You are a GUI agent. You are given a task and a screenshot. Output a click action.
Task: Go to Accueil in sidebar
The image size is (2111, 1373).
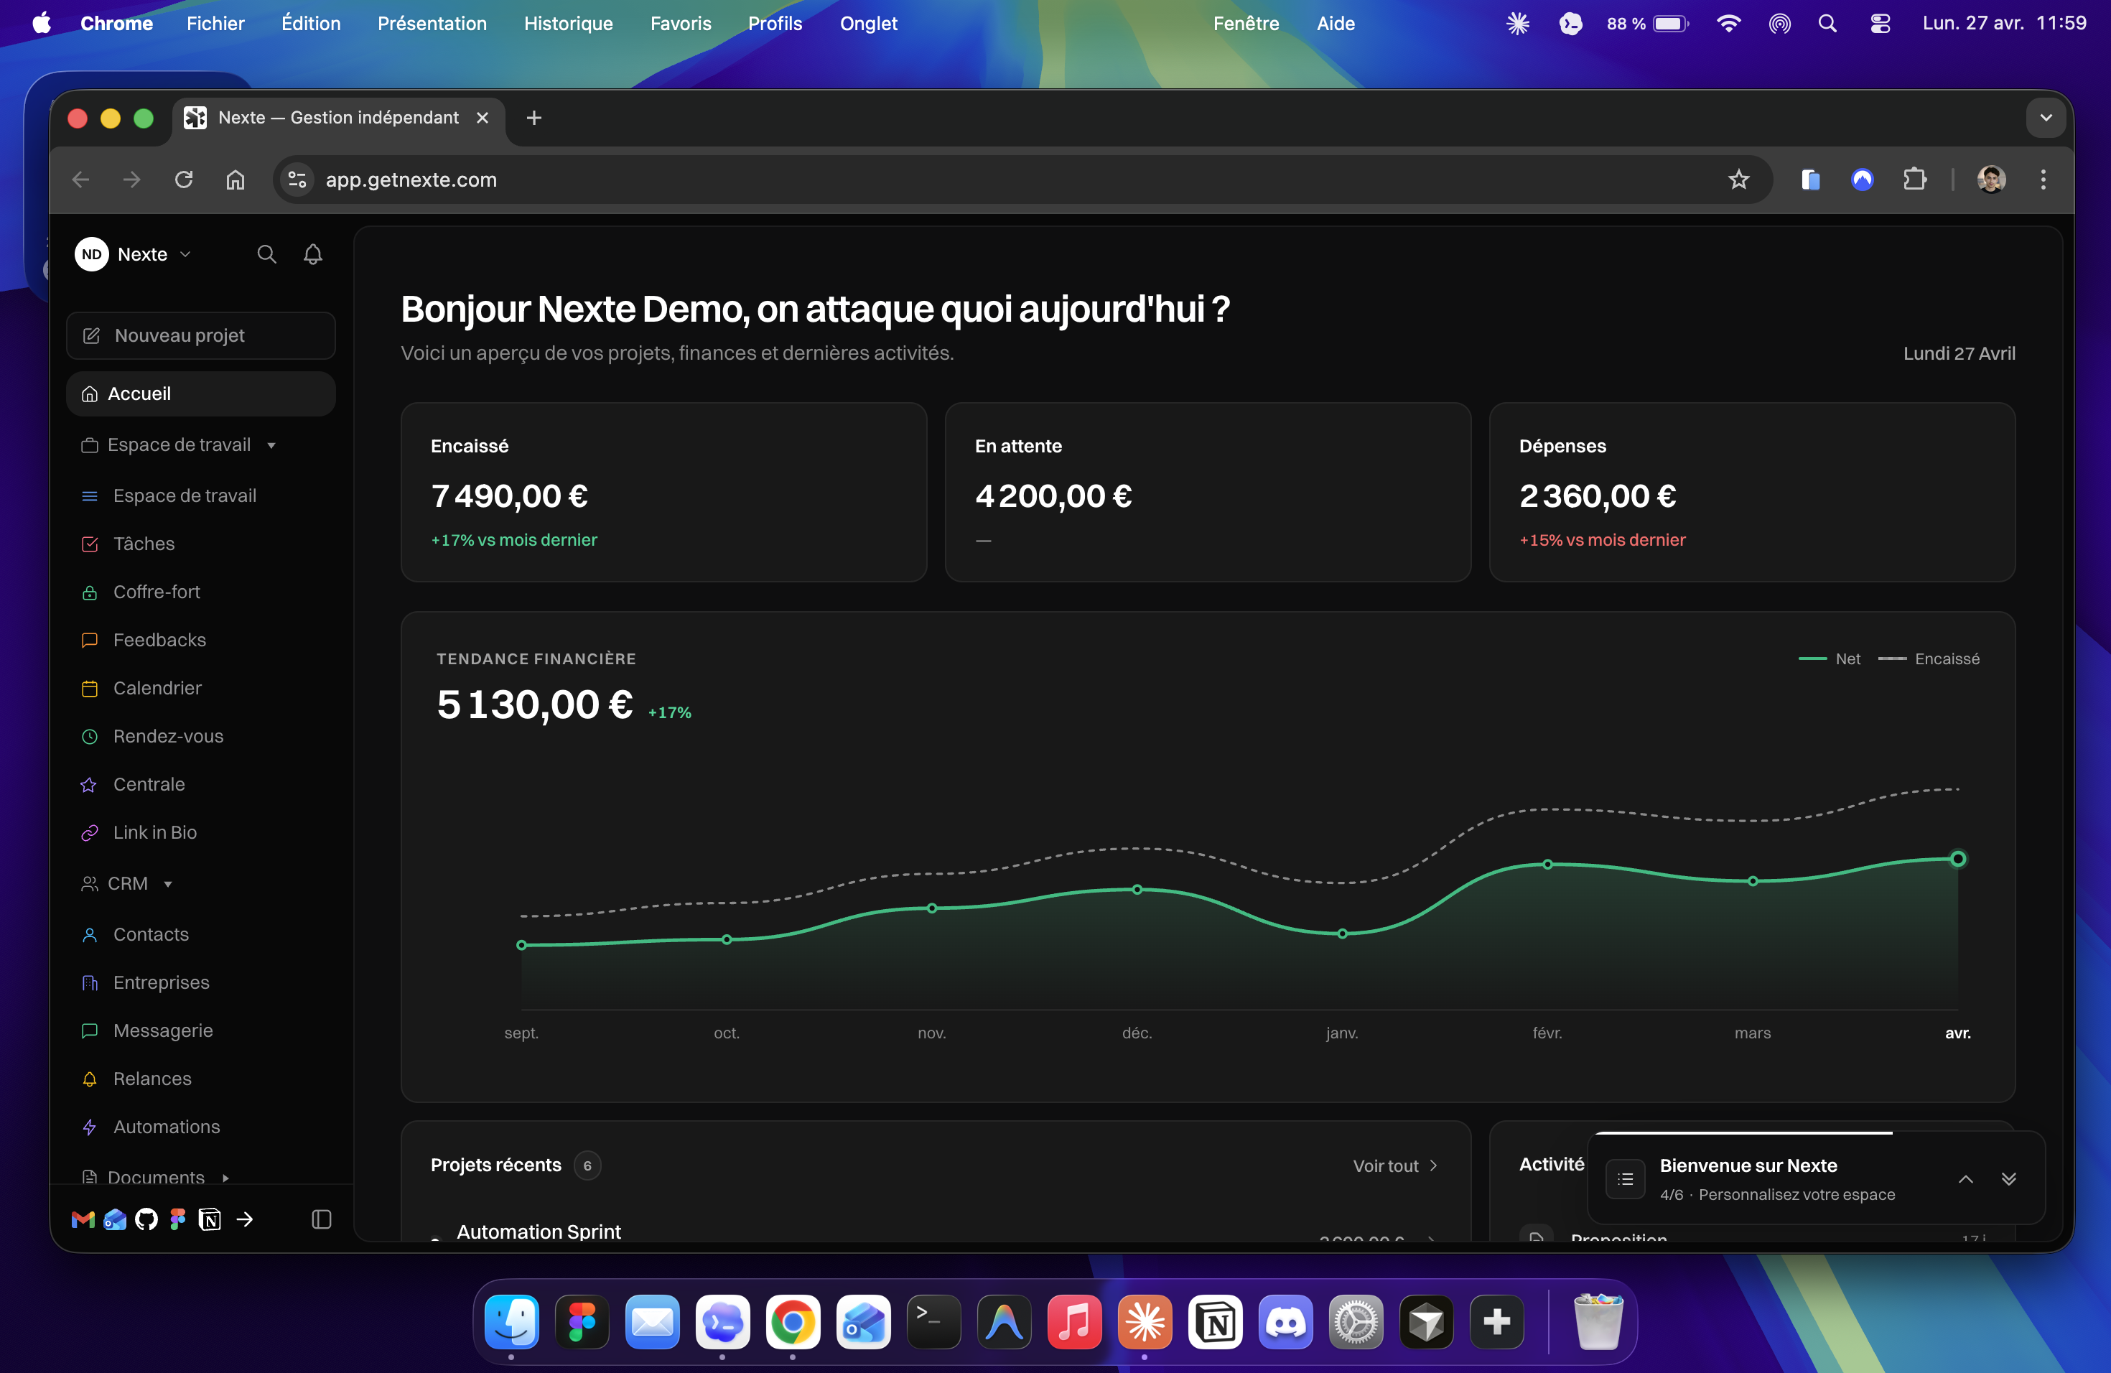coord(200,394)
